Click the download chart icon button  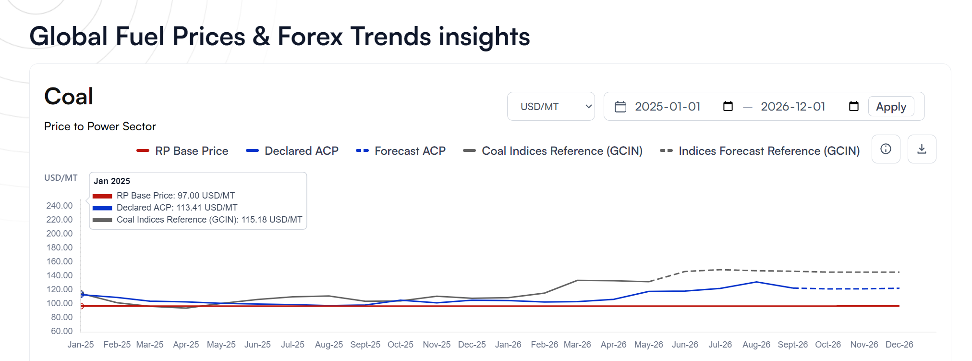point(922,149)
